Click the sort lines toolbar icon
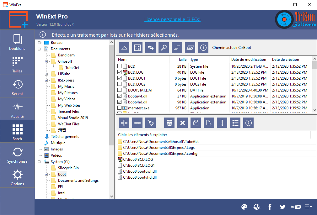The width and height of the screenshot is (317, 215). click(177, 48)
